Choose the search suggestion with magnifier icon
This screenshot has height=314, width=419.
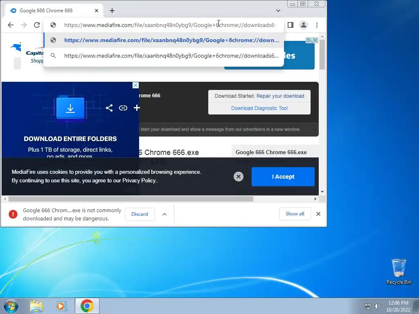164,56
